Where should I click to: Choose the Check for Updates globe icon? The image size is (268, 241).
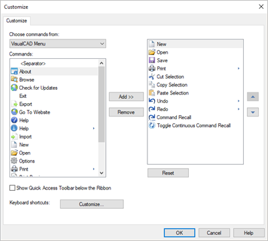[x=14, y=88]
